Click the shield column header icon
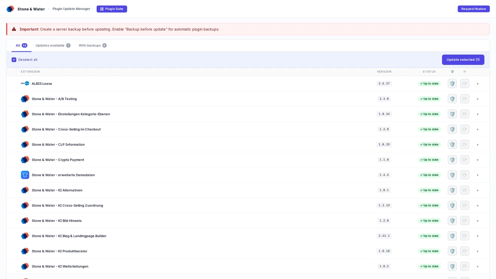This screenshot has width=496, height=279. click(x=452, y=72)
